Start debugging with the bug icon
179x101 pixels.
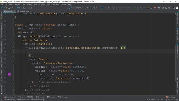click(x=138, y=8)
